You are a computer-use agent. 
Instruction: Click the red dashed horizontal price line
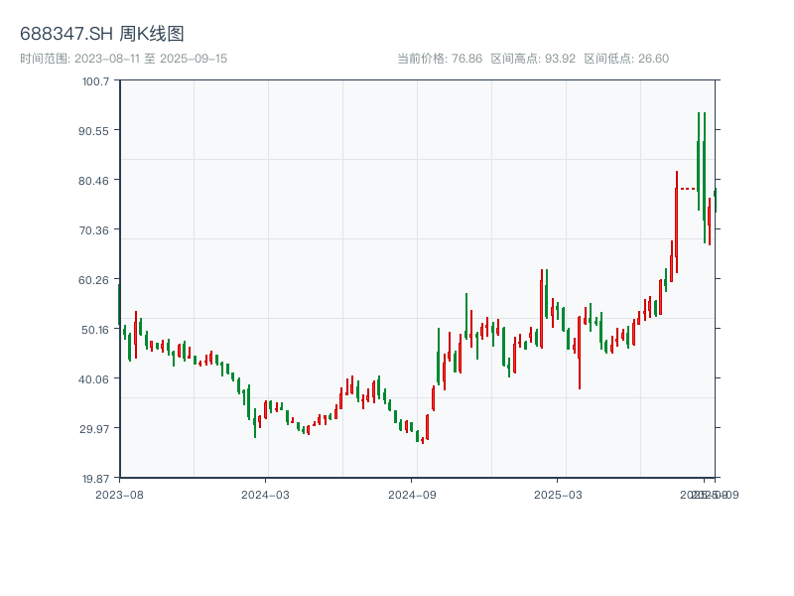point(688,188)
